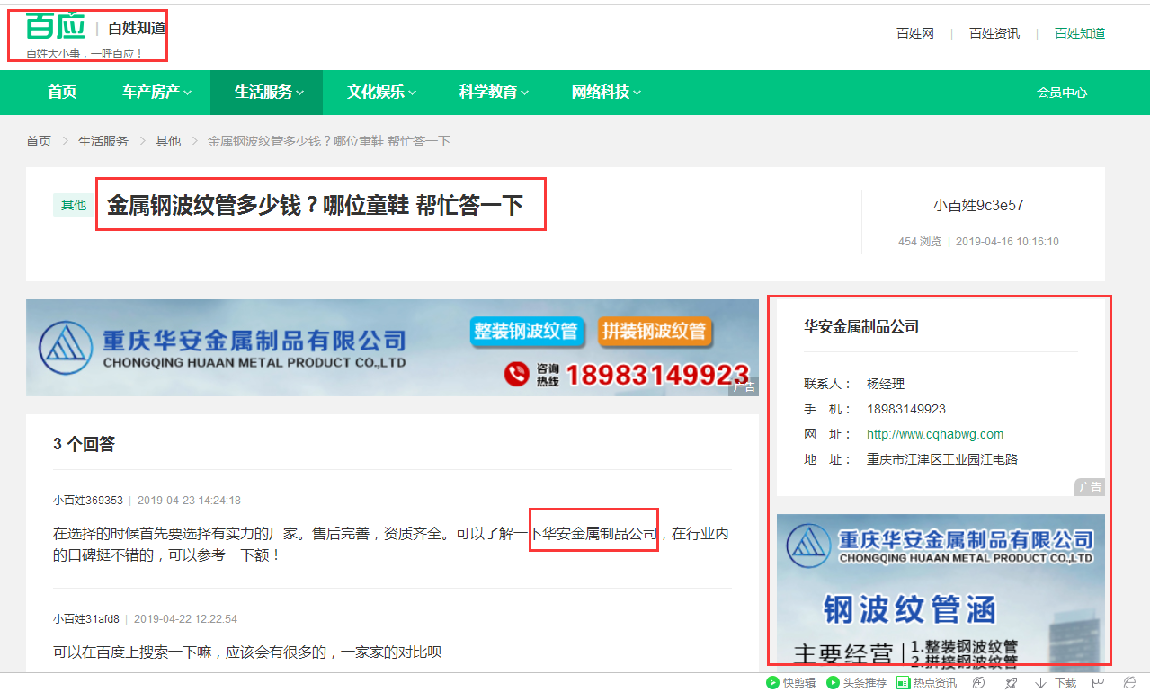Image resolution: width=1150 pixels, height=692 pixels.
Task: Expand the 网络科技 dropdown menu
Action: click(x=606, y=92)
